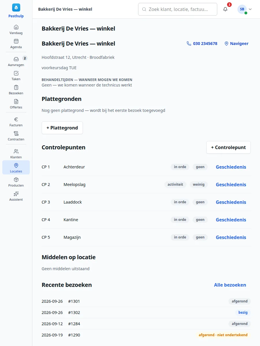The height and width of the screenshot is (346, 260).
Task: Click the 'CP 4' label
Action: click(46, 220)
